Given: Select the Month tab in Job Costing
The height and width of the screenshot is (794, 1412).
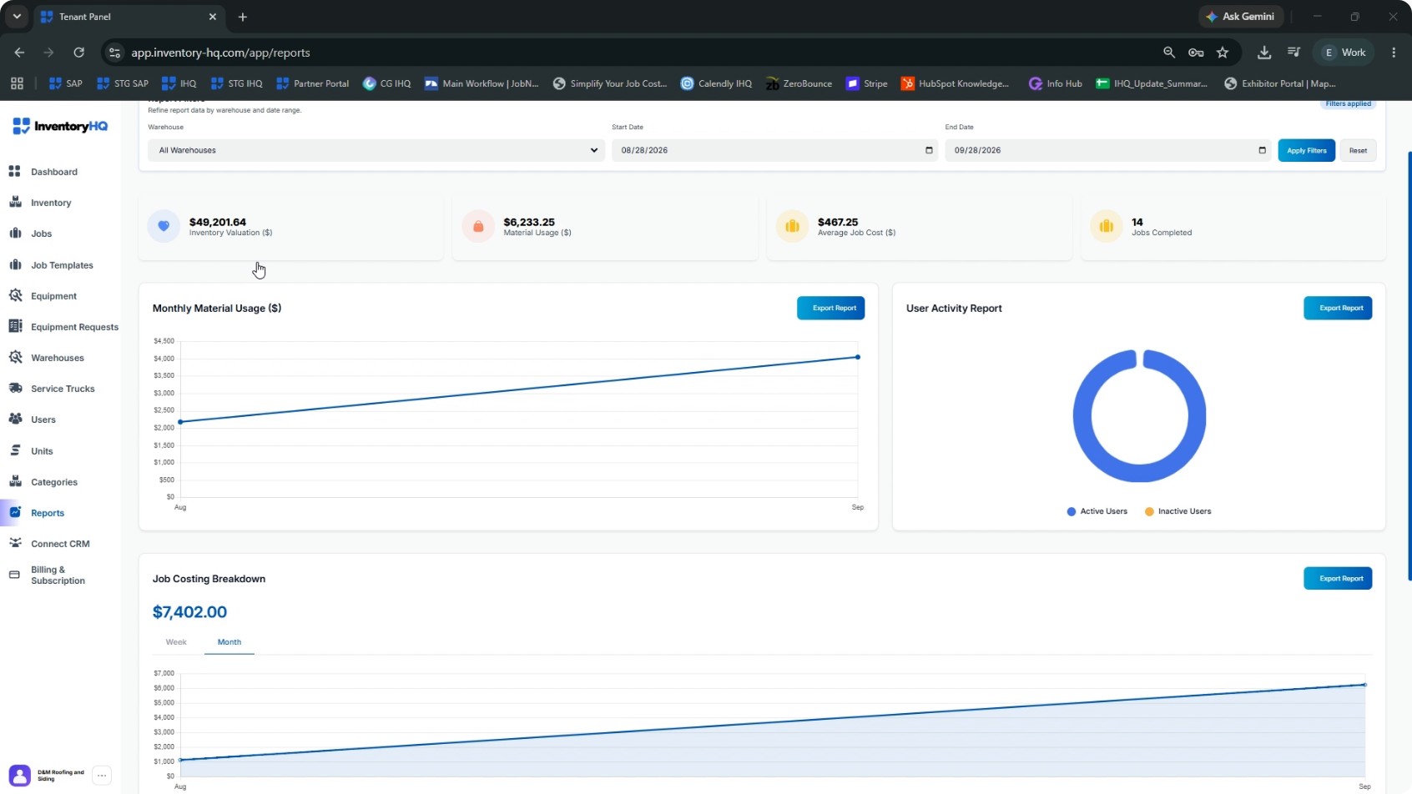Looking at the screenshot, I should coord(229,642).
